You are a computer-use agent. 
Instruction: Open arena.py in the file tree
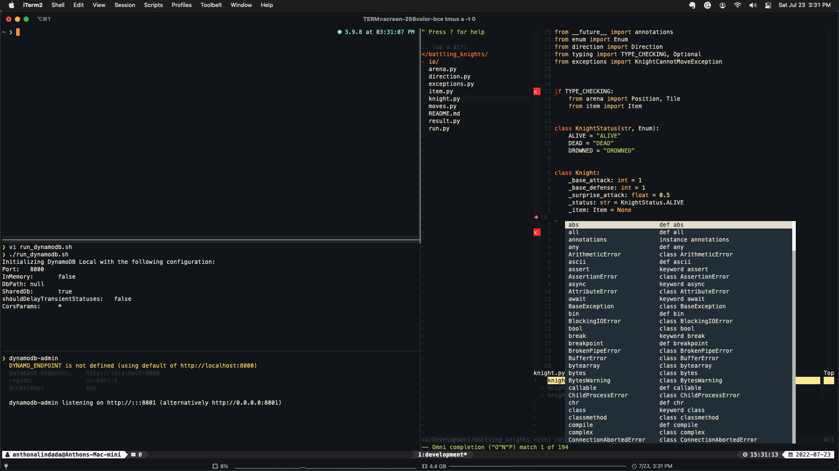pos(442,69)
